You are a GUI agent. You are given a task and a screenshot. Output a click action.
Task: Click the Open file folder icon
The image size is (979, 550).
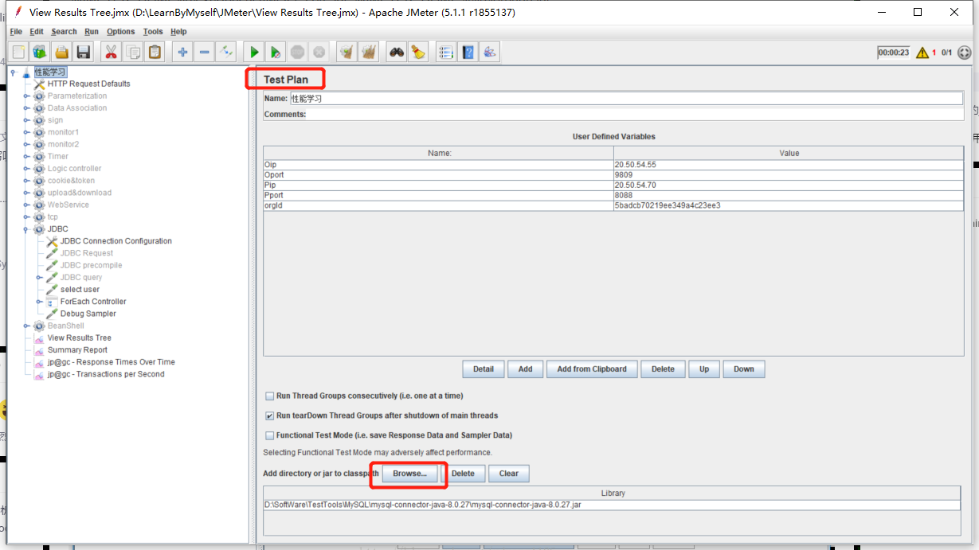click(61, 53)
